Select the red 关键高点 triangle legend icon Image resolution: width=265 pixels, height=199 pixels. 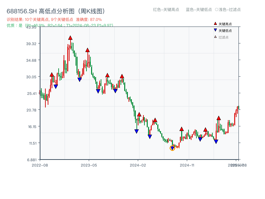pyautogui.click(x=215, y=24)
